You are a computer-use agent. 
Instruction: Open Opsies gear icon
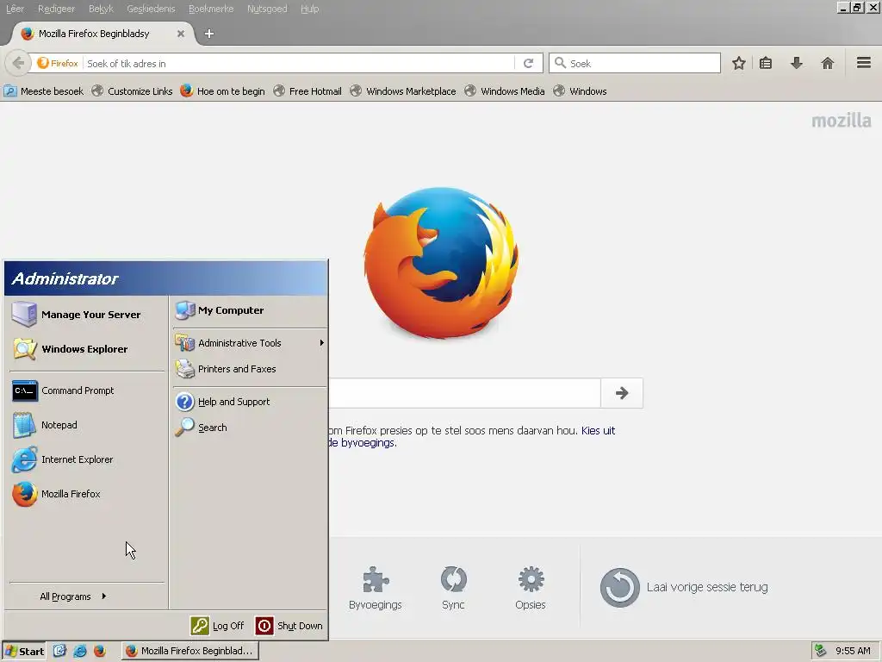coord(531,580)
